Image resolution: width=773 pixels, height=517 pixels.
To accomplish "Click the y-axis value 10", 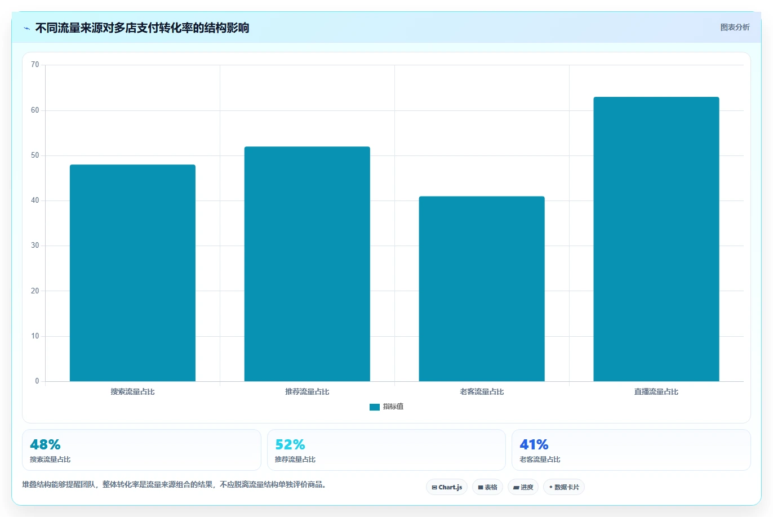I will coord(35,336).
